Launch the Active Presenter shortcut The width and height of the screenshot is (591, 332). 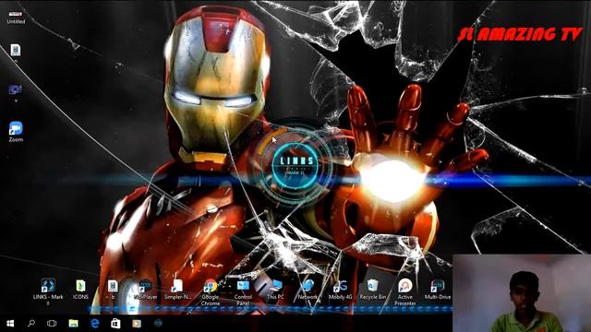pos(405,292)
